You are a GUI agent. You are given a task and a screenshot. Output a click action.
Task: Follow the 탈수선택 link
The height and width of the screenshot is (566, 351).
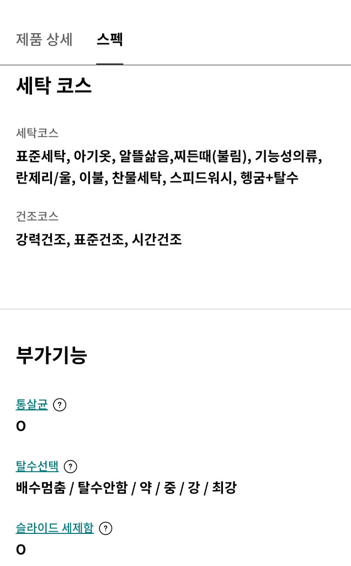37,467
